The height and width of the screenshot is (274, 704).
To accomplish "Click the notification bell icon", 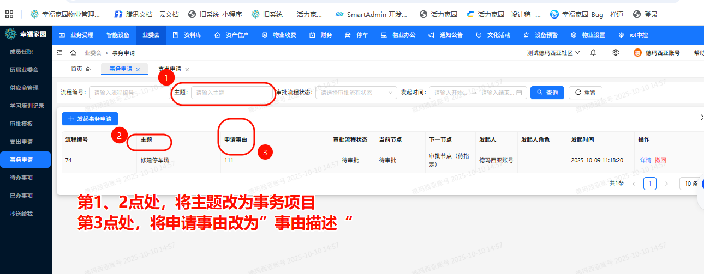I will point(593,53).
